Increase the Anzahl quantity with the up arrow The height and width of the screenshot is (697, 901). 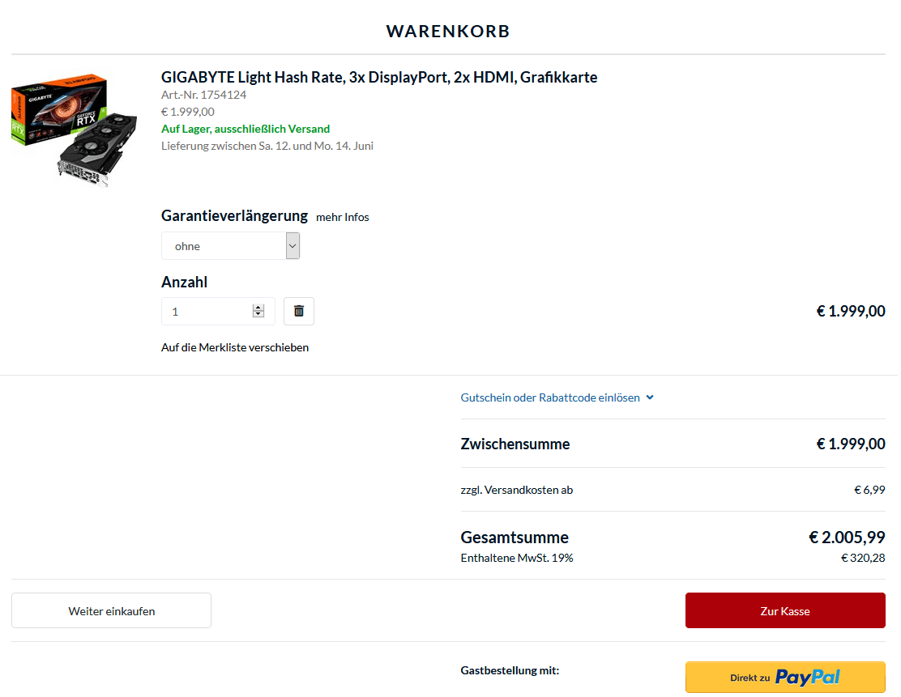tap(258, 308)
